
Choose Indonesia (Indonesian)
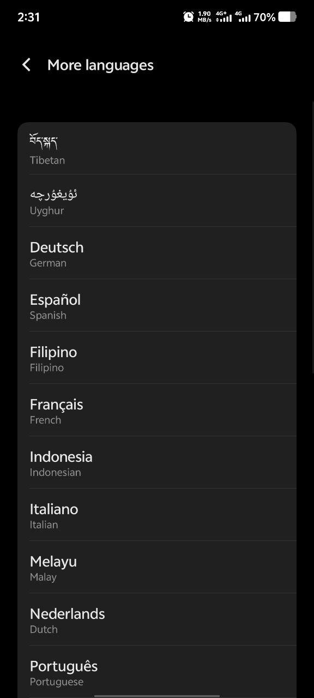(157, 462)
